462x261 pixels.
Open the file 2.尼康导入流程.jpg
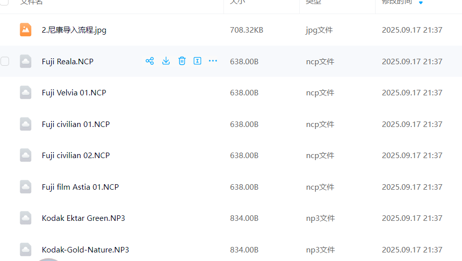click(74, 30)
